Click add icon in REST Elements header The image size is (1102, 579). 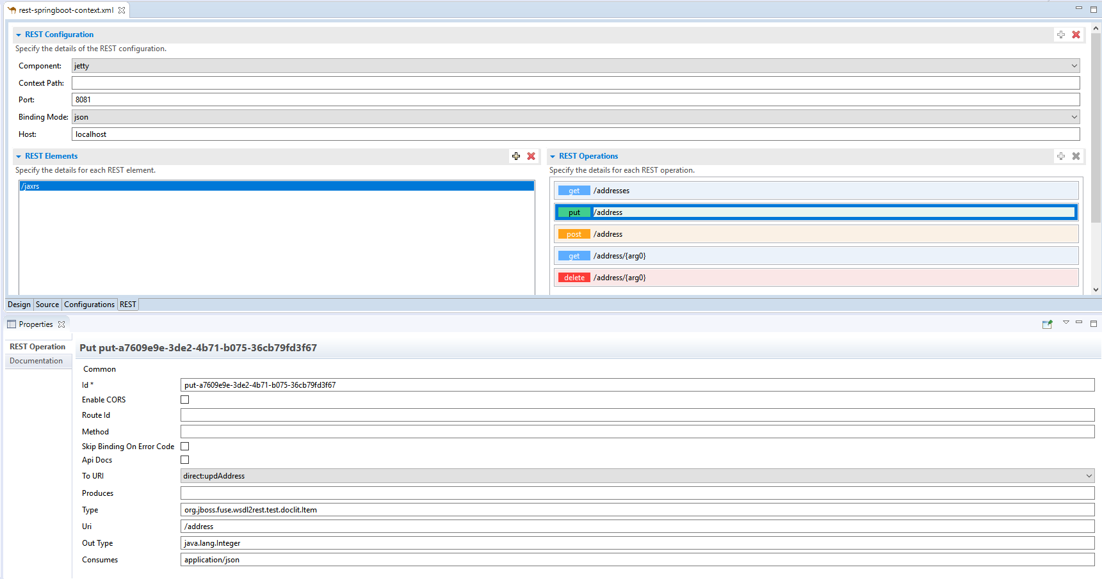click(516, 156)
